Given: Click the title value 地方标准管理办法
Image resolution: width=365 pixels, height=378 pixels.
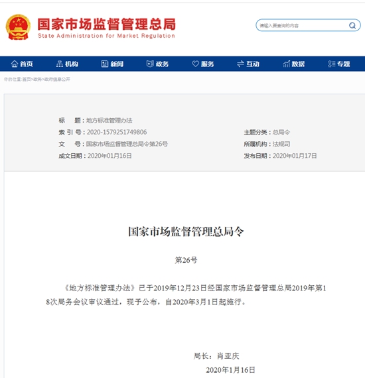Looking at the screenshot, I should pos(110,120).
